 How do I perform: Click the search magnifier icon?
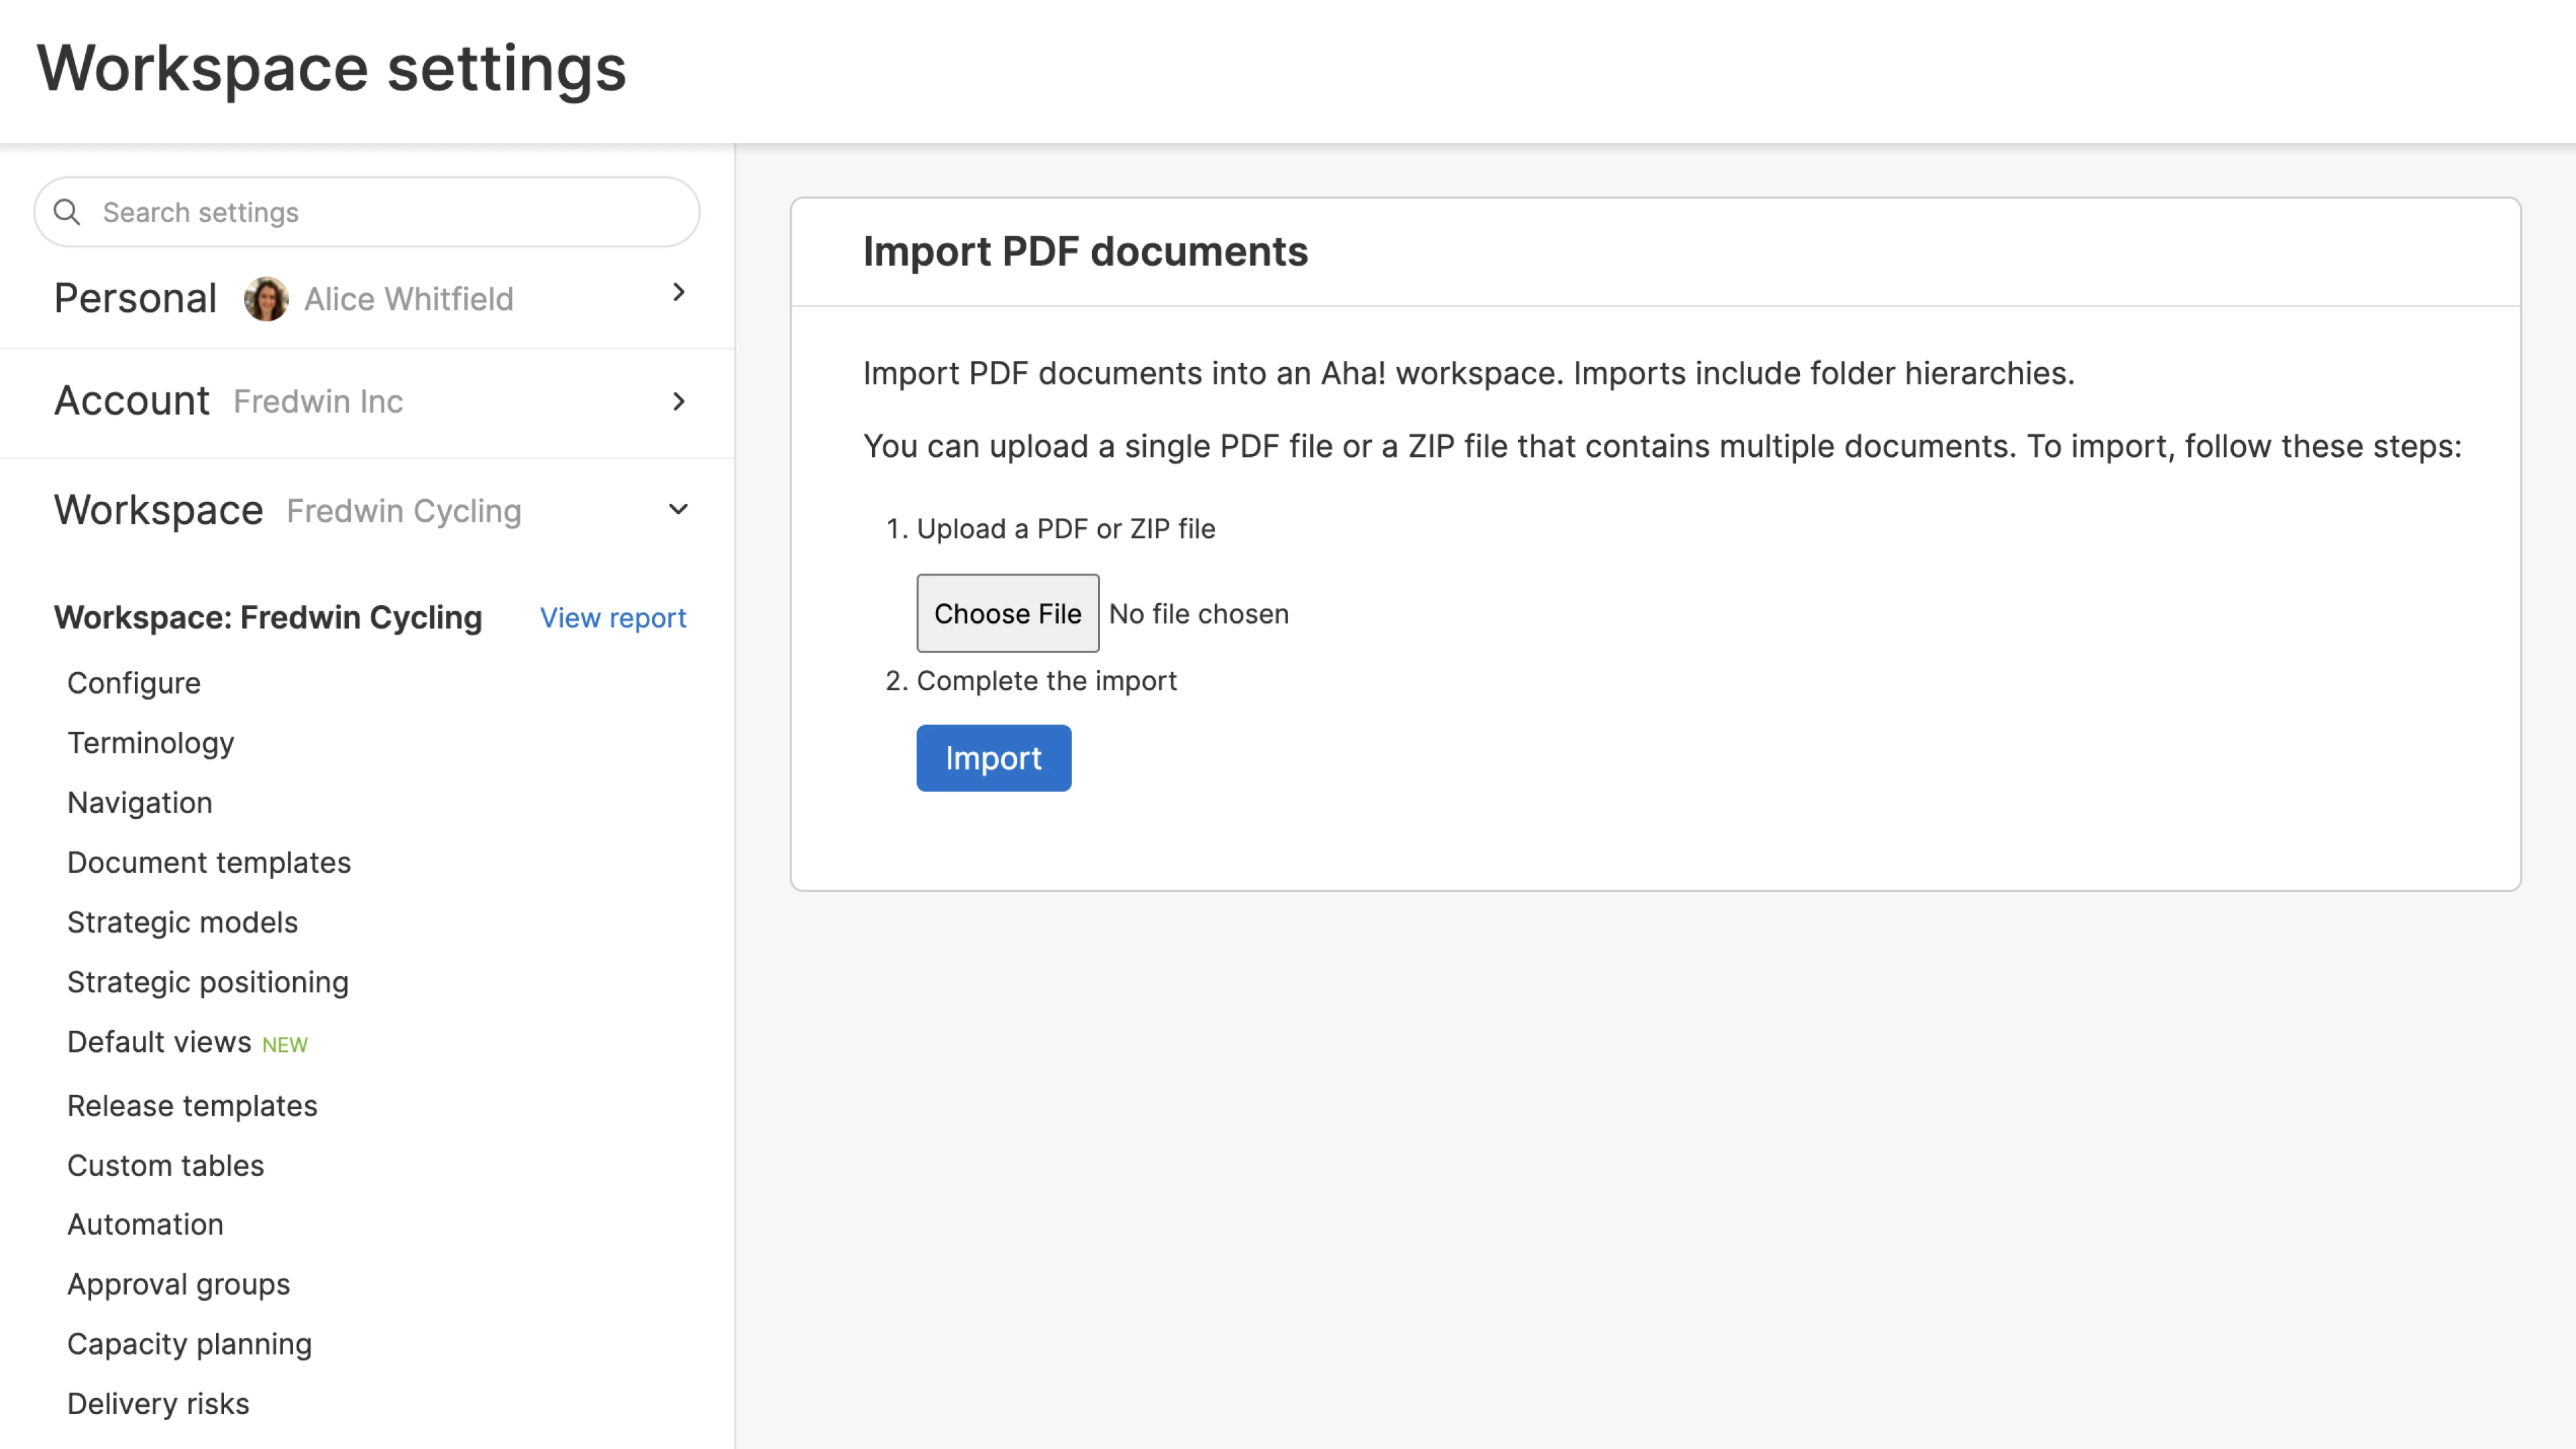67,212
